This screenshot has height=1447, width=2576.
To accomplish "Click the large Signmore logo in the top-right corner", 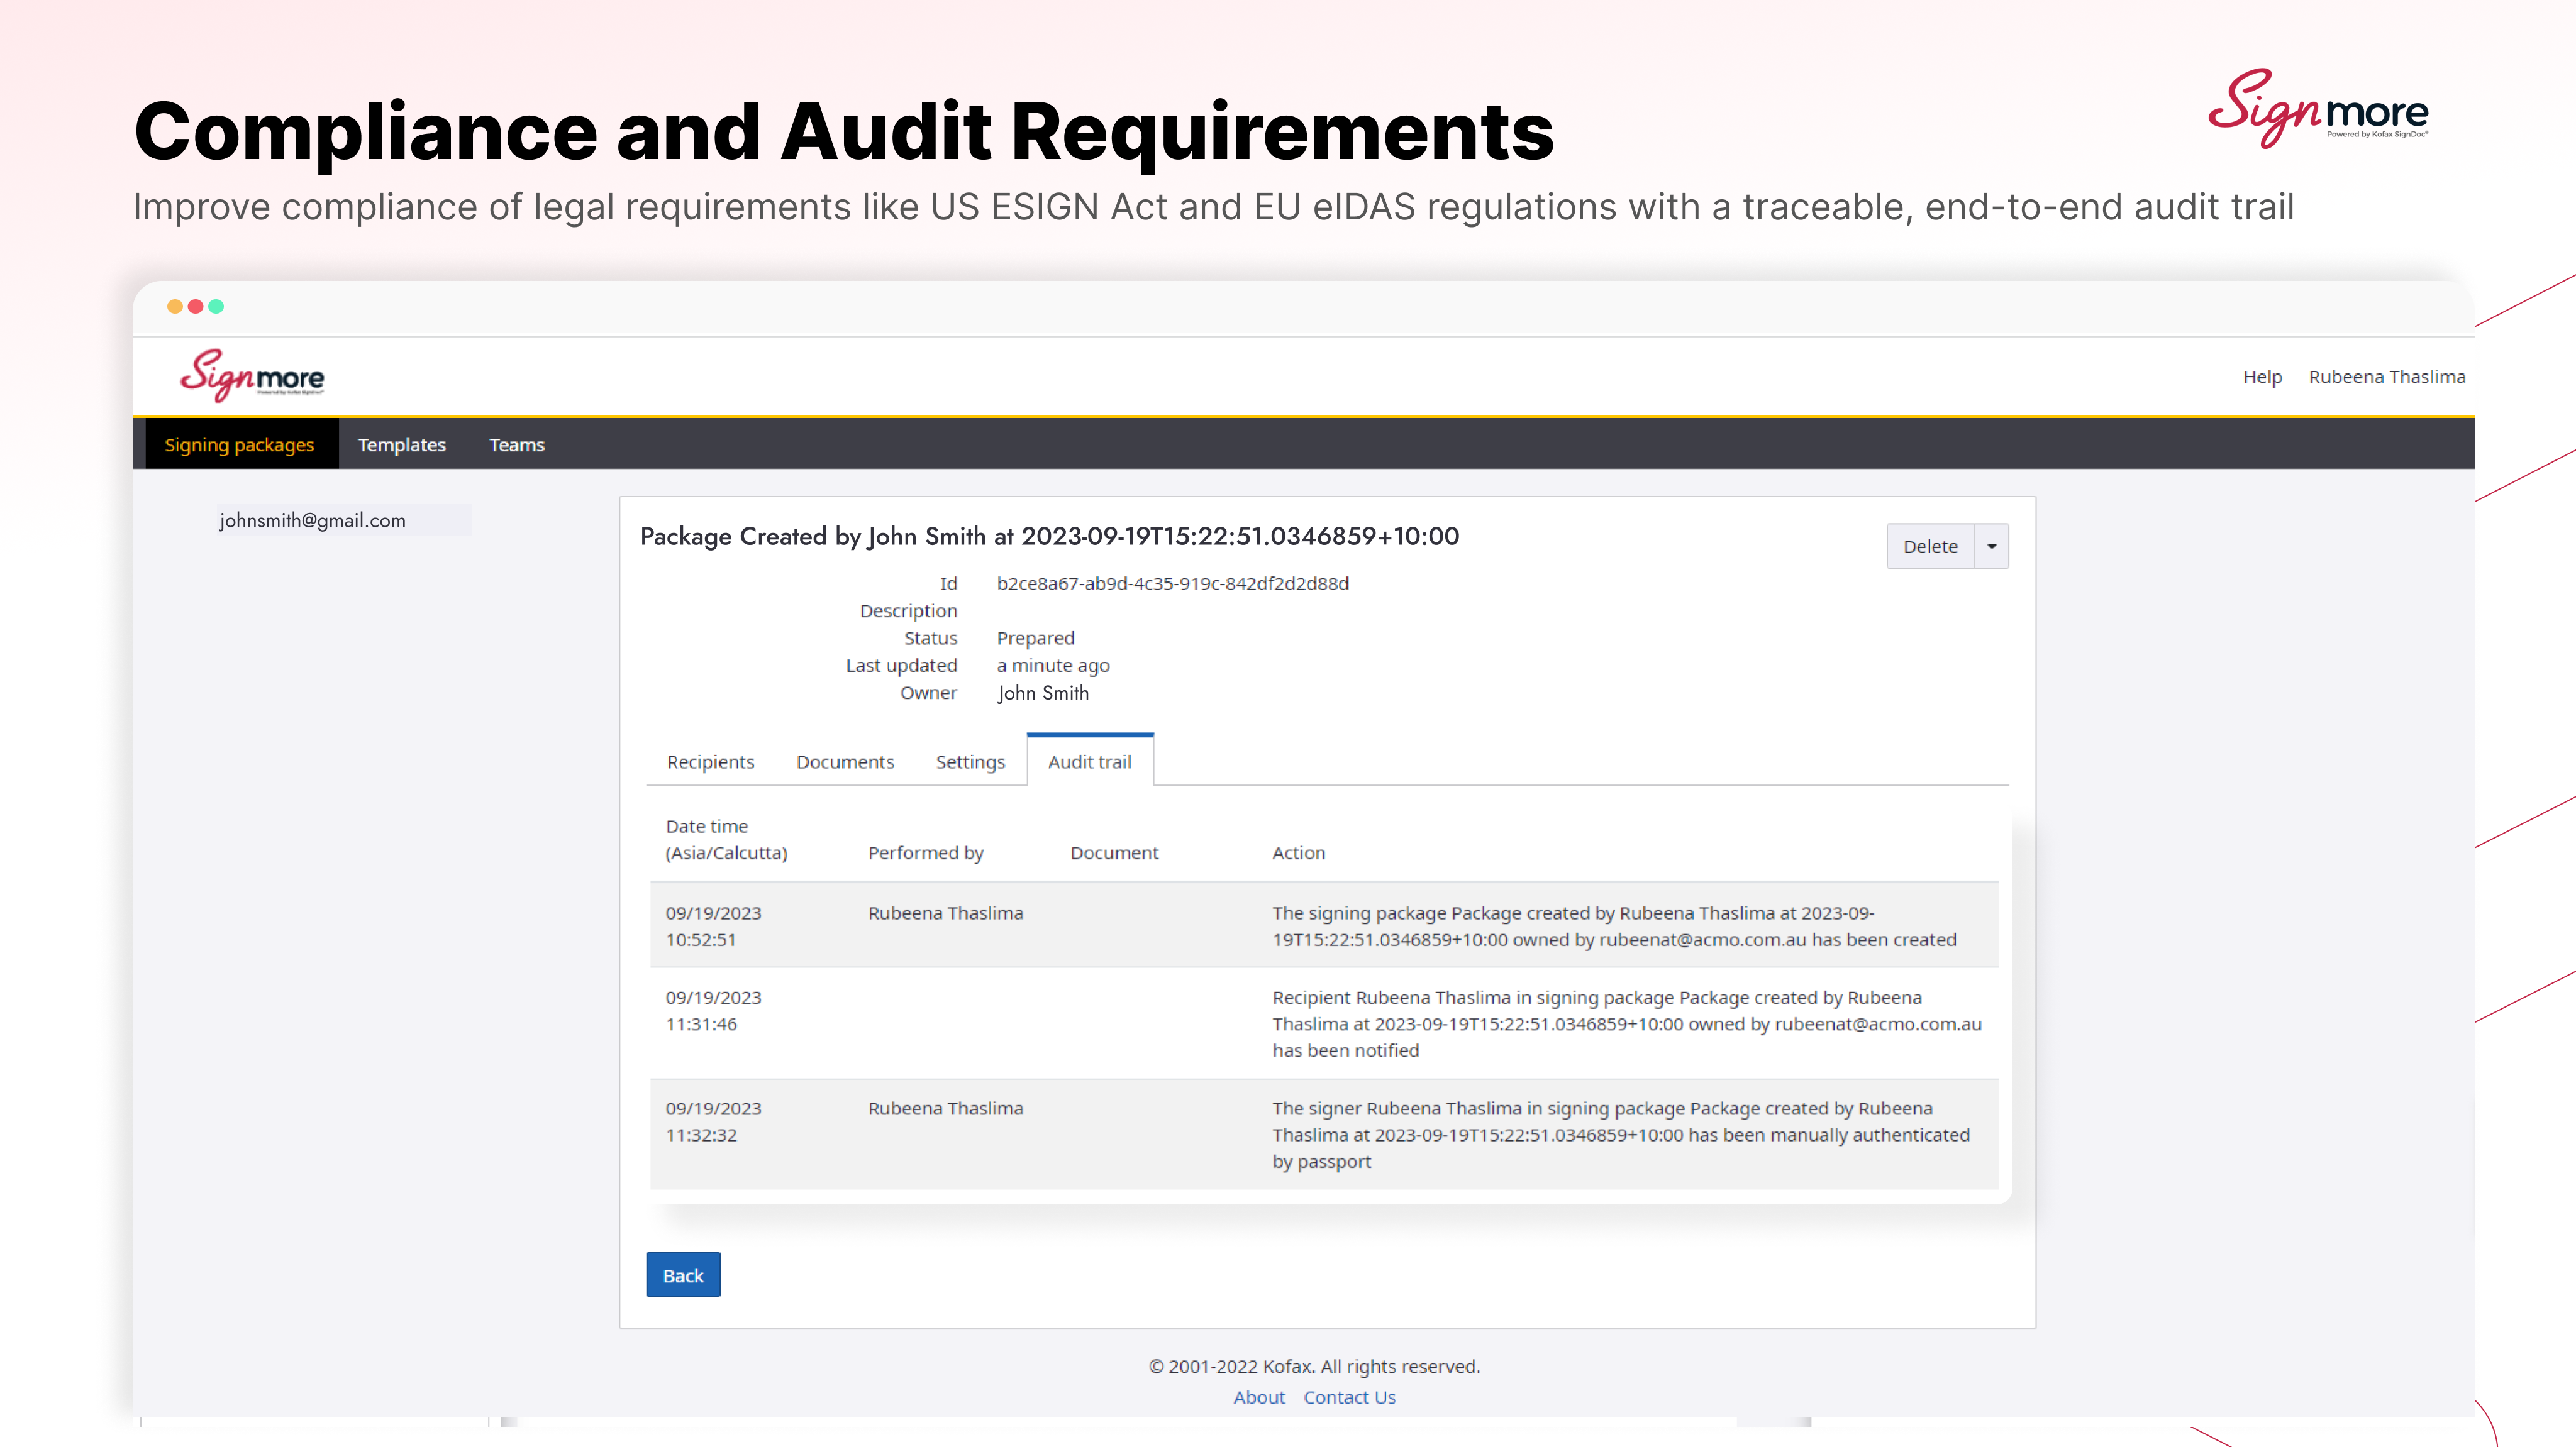I will pyautogui.click(x=2317, y=108).
